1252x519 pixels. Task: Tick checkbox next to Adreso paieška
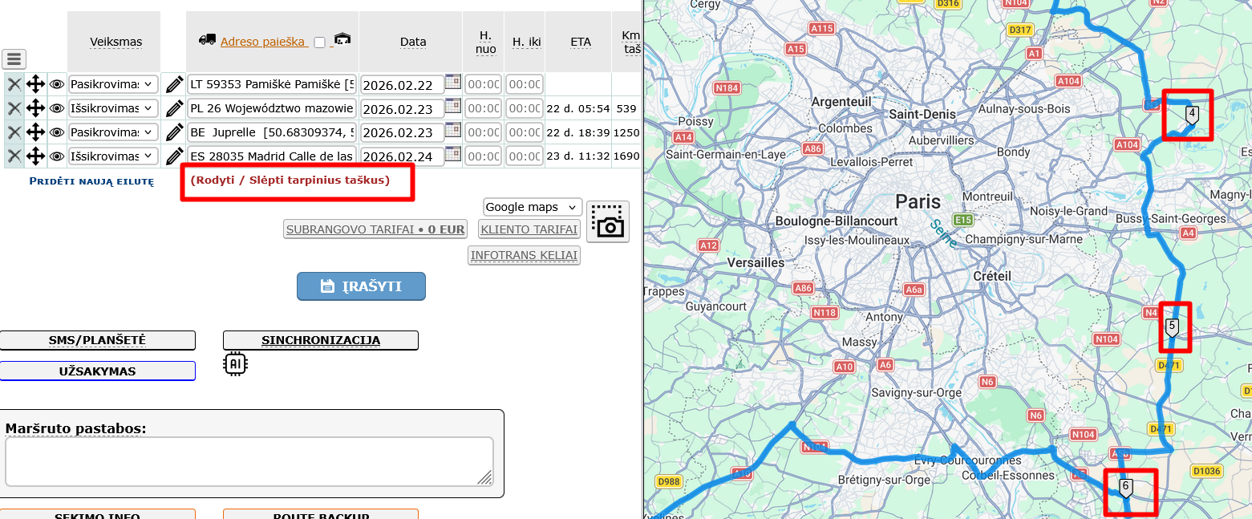(x=320, y=43)
